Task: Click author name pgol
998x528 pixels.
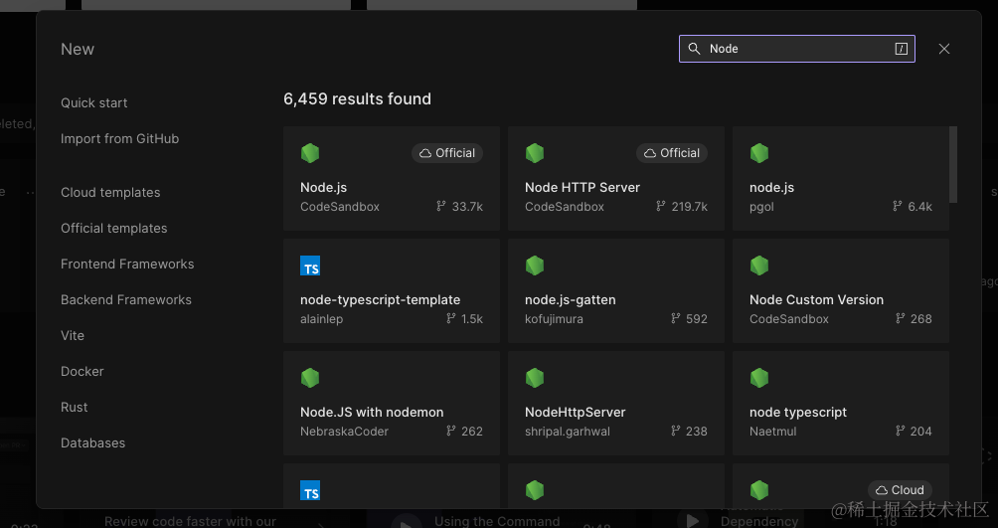Action: [761, 207]
